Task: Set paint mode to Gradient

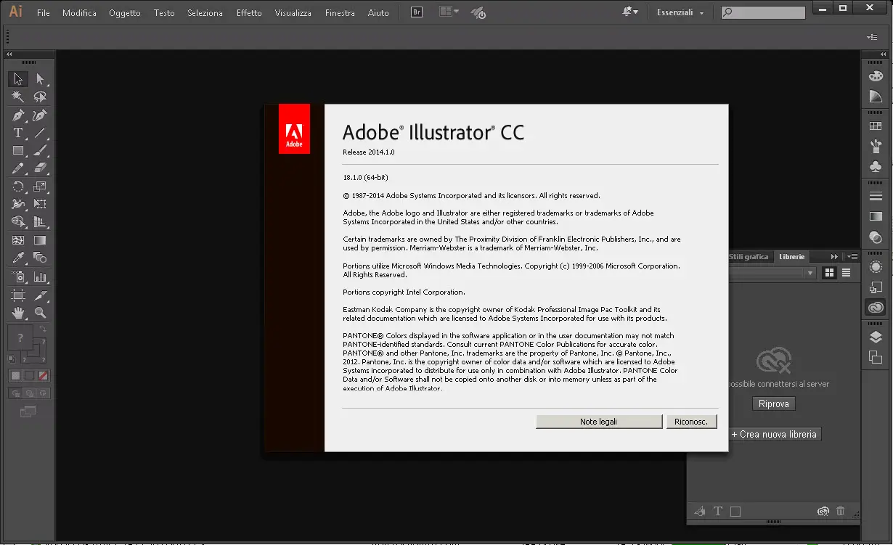Action: click(x=29, y=375)
